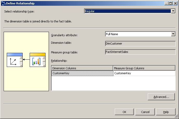This screenshot has width=179, height=119.
Task: Expand the Granularity attribute dropdown arrow
Action: tap(173, 34)
